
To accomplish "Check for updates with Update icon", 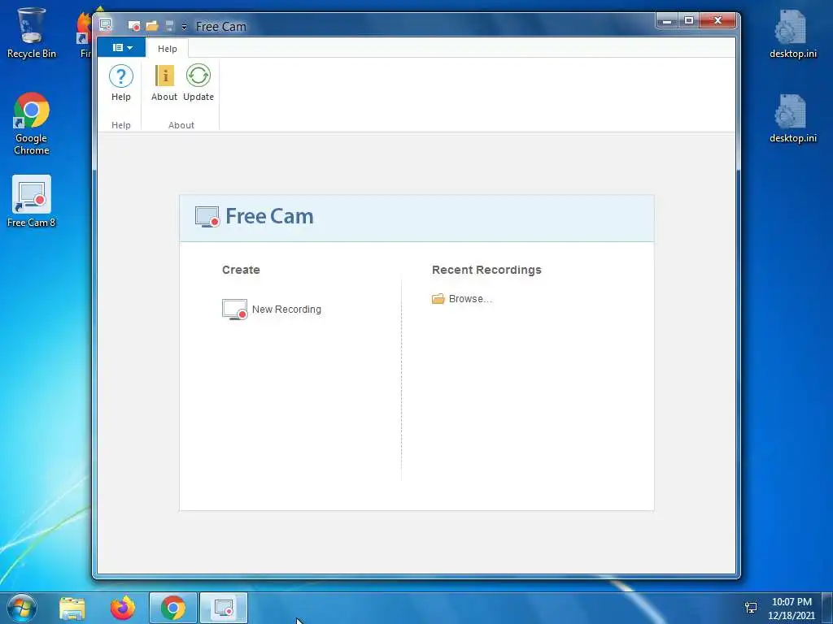I will pos(198,83).
